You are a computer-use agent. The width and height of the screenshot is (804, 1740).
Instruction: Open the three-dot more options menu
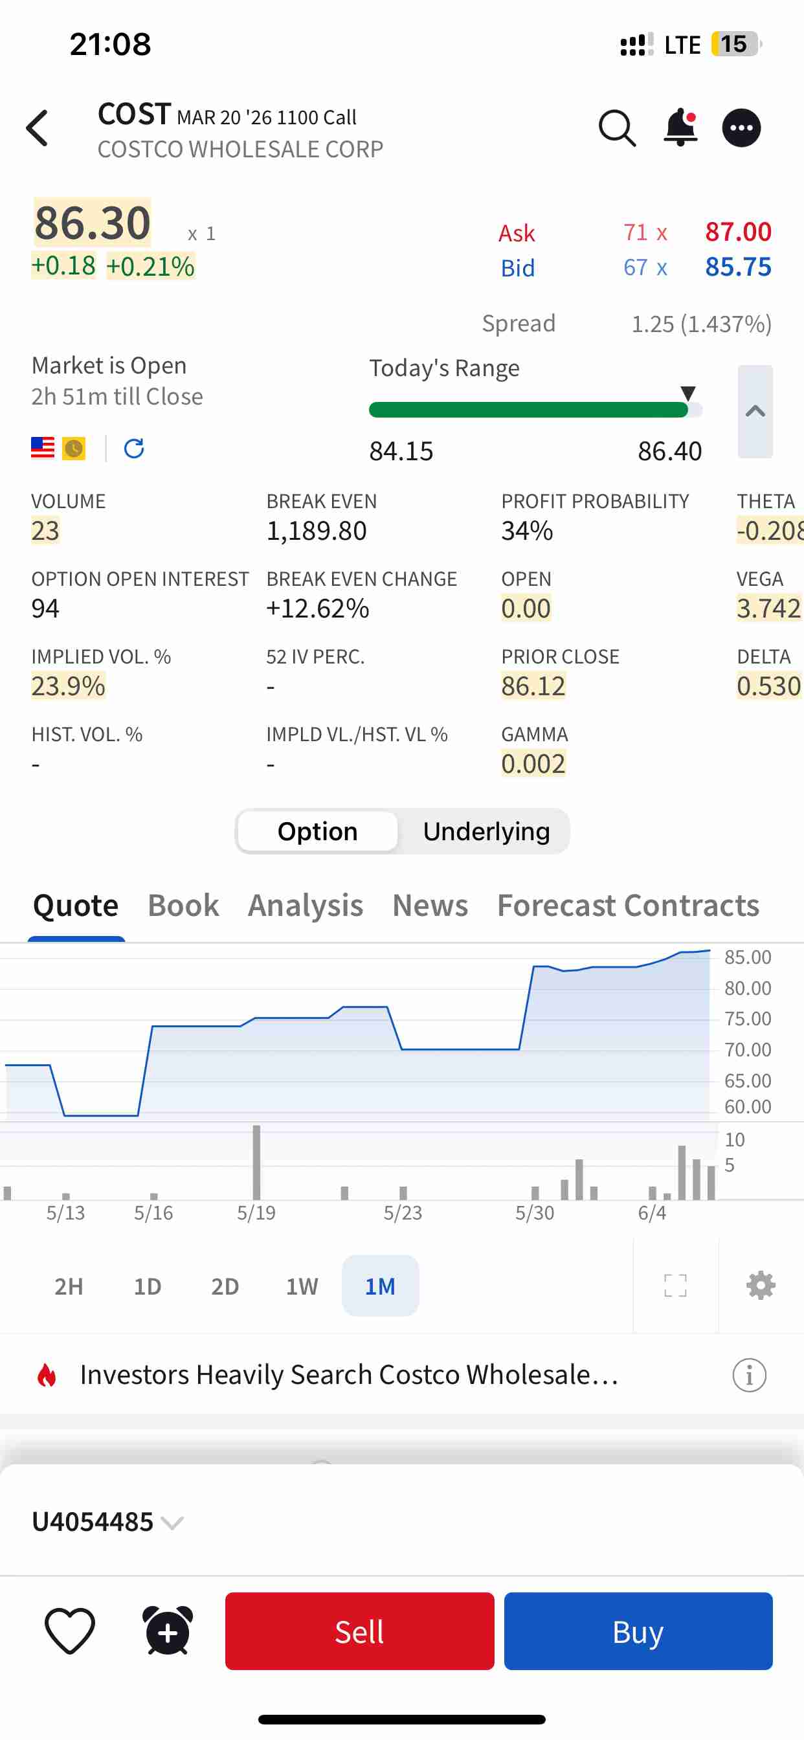click(741, 128)
